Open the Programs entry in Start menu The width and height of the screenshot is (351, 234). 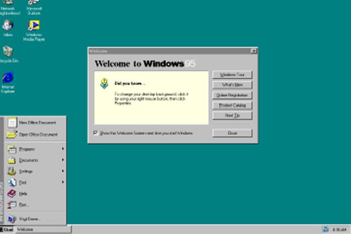tap(35, 149)
